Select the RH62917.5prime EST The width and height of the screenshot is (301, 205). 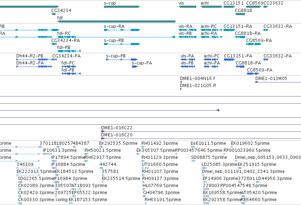coord(86,161)
